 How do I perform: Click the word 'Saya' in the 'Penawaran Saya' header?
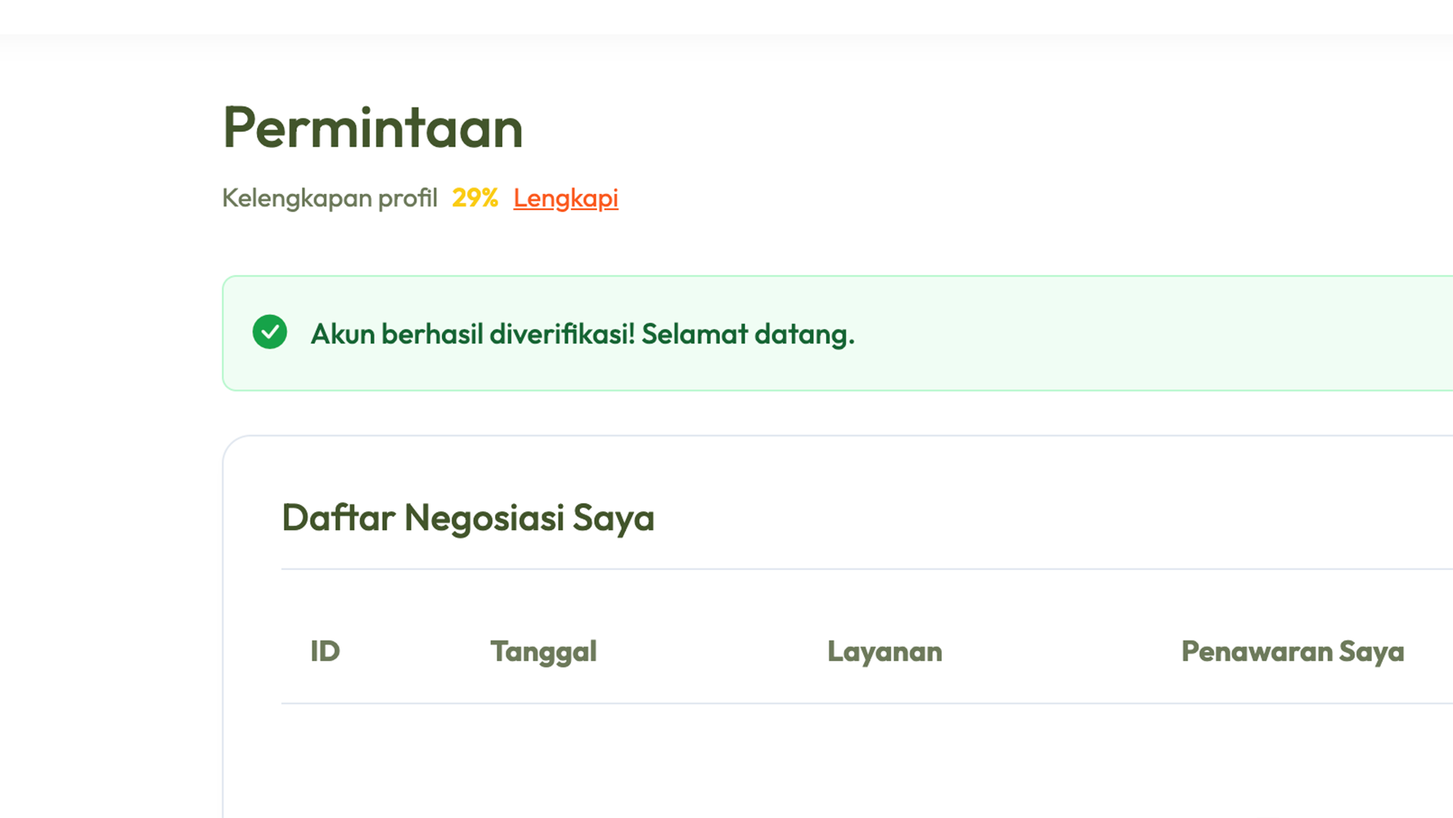[1371, 651]
